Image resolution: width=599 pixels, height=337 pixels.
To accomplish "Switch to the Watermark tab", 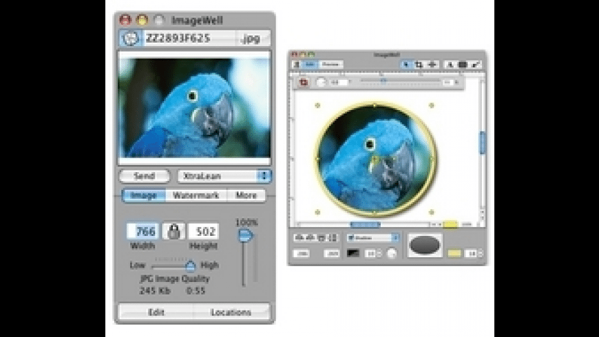I will tap(196, 195).
